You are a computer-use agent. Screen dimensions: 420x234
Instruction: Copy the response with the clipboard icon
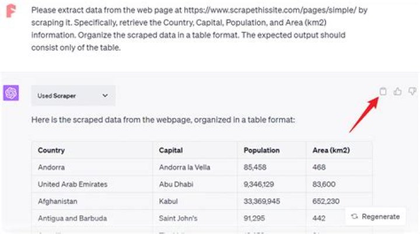click(383, 91)
